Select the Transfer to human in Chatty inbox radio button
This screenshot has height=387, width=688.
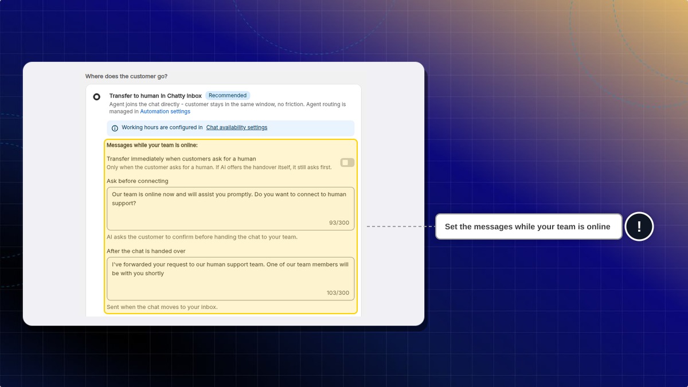96,97
